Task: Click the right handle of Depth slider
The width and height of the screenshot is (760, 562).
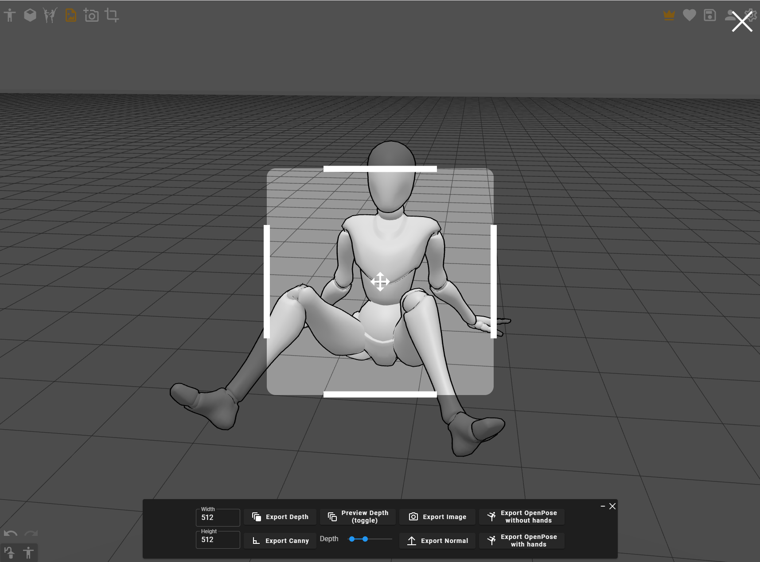Action: tap(365, 539)
